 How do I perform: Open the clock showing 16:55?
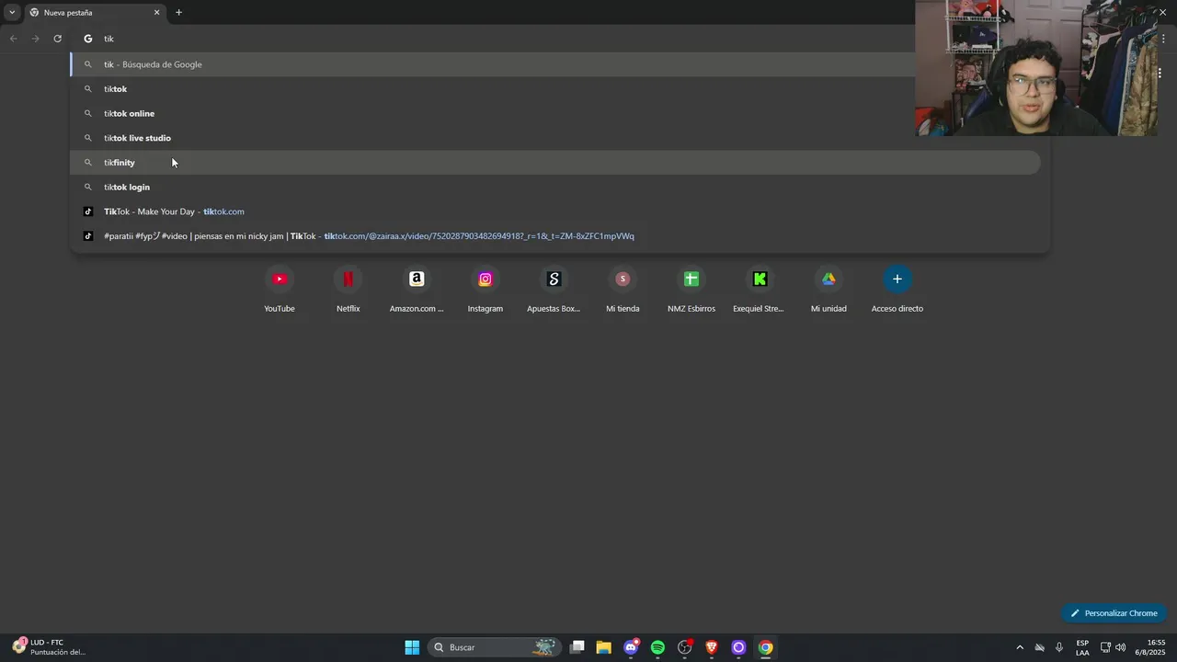1149,647
